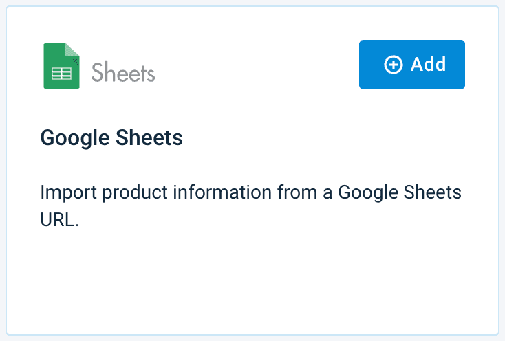
Task: Click the word URL in the description
Action: [x=59, y=223]
